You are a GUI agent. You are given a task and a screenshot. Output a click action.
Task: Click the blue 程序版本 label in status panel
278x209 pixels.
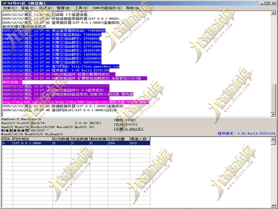click(247, 133)
